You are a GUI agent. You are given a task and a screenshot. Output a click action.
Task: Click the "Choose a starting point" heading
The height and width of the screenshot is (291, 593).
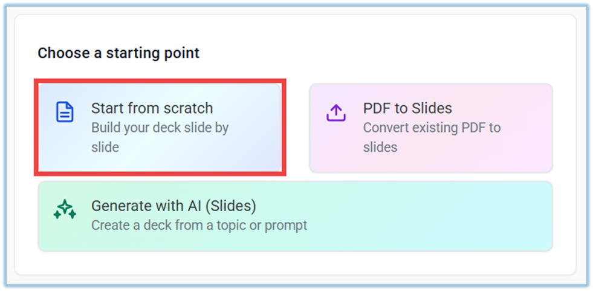click(x=118, y=53)
